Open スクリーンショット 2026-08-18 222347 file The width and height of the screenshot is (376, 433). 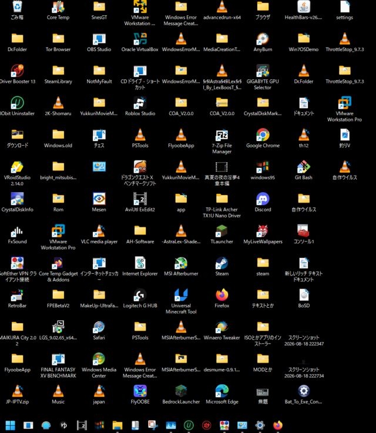click(x=304, y=341)
